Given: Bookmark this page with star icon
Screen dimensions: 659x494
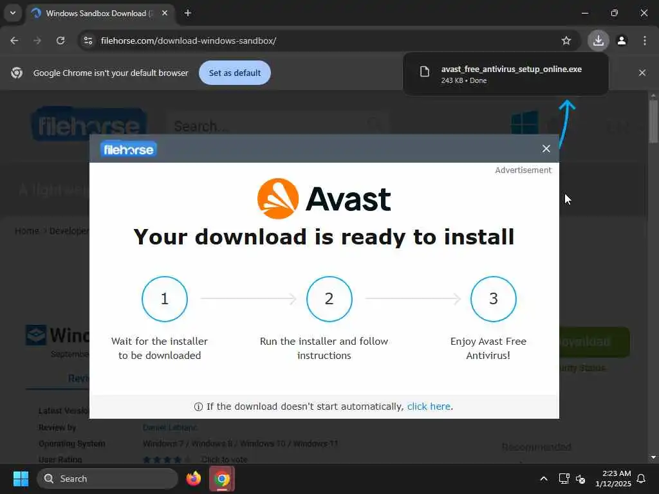Looking at the screenshot, I should [566, 41].
